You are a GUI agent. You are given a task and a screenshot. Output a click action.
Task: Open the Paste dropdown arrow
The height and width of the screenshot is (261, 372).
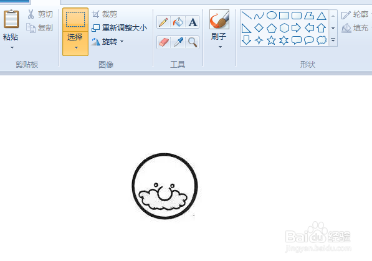point(12,48)
